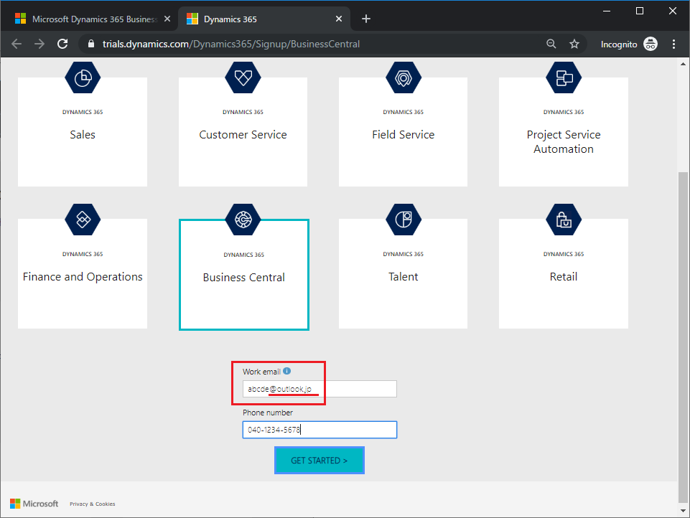Viewport: 690px width, 518px height.
Task: Focus the Phone number input field
Action: pyautogui.click(x=320, y=430)
